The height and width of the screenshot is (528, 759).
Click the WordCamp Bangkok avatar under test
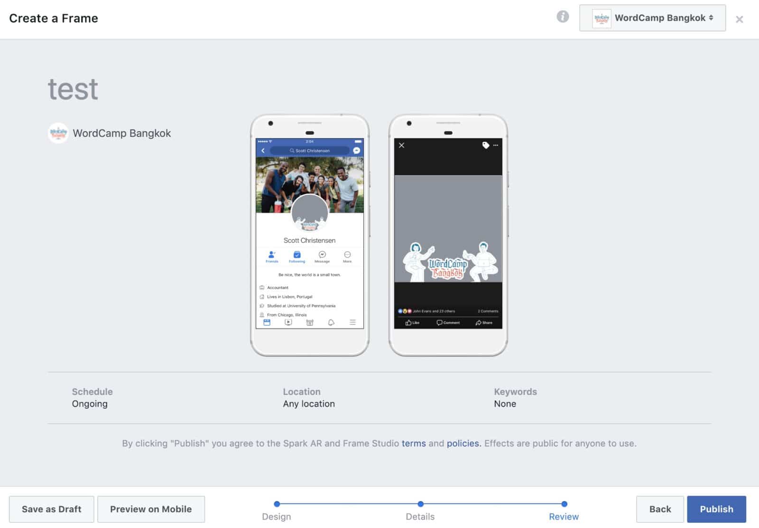click(58, 133)
